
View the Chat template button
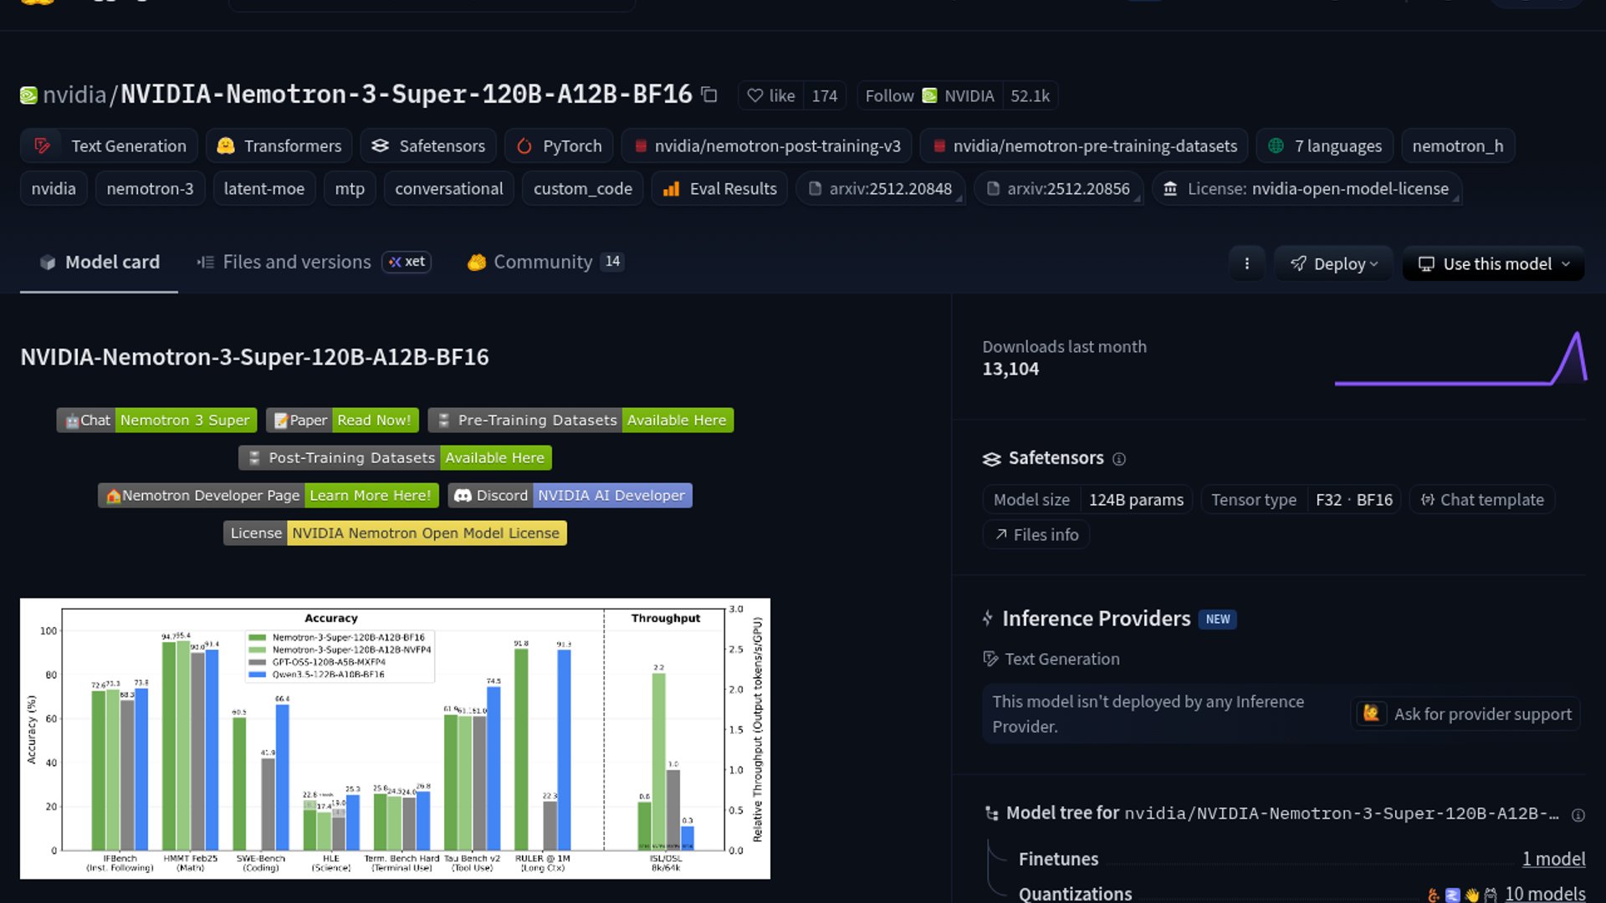[x=1482, y=500]
